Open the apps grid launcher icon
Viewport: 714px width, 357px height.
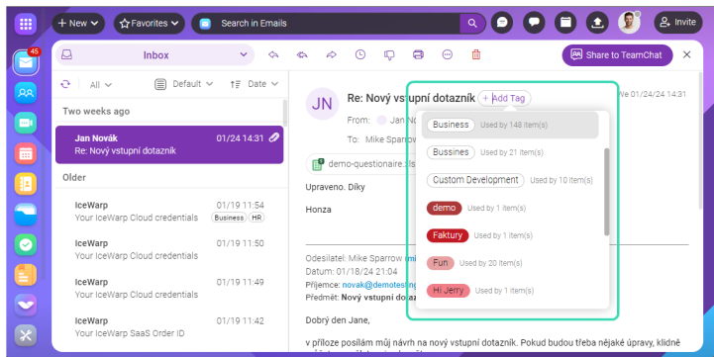(26, 23)
